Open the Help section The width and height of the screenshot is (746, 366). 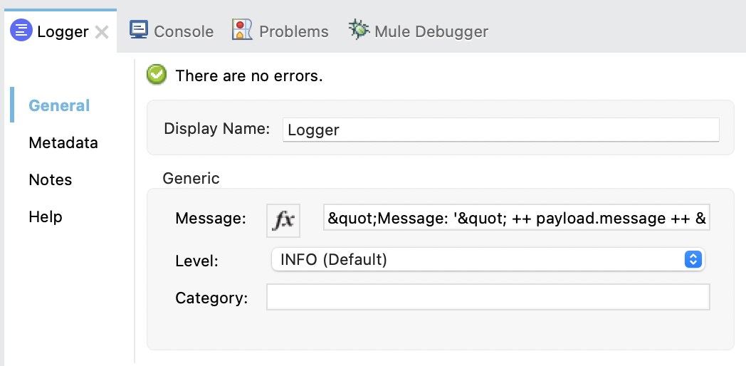point(46,216)
